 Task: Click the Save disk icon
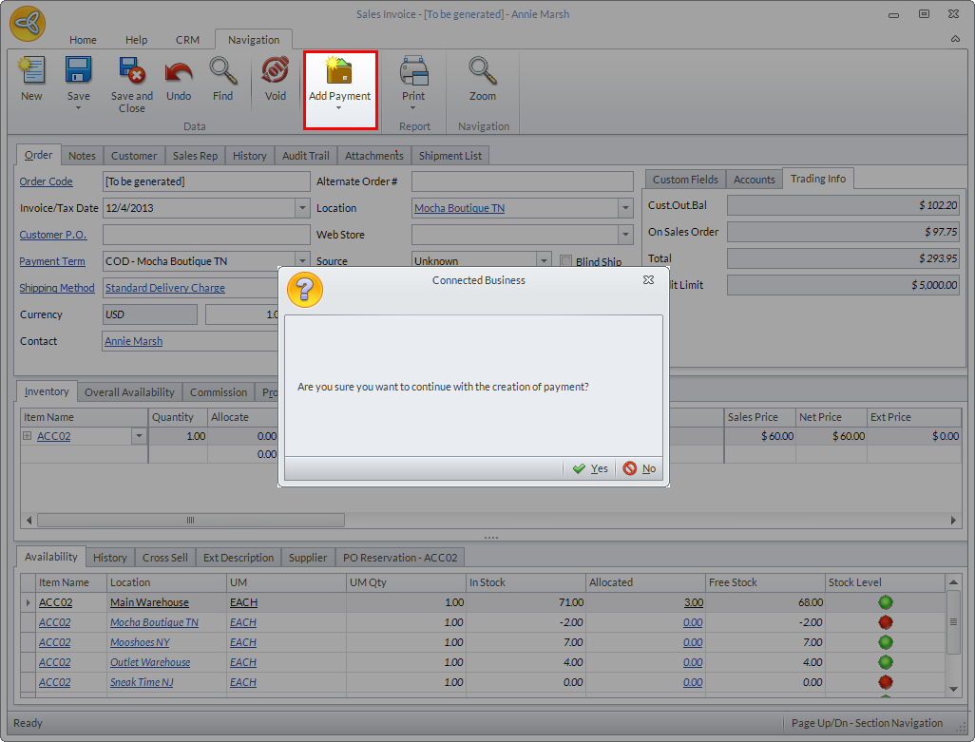pos(78,72)
